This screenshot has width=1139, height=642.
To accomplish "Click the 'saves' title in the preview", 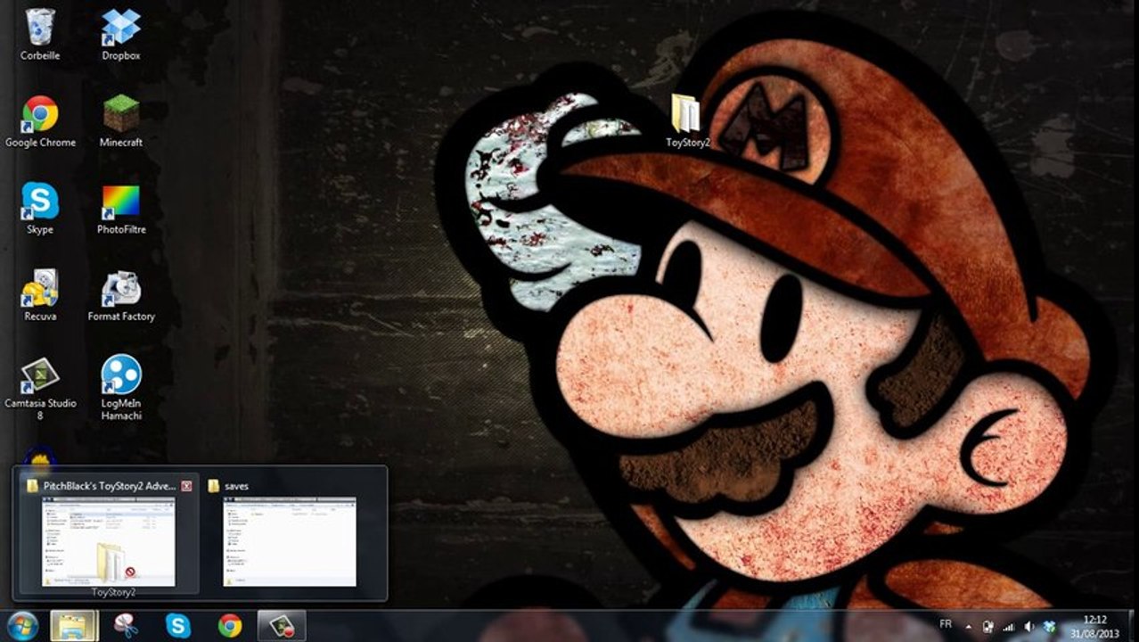I will (x=236, y=486).
